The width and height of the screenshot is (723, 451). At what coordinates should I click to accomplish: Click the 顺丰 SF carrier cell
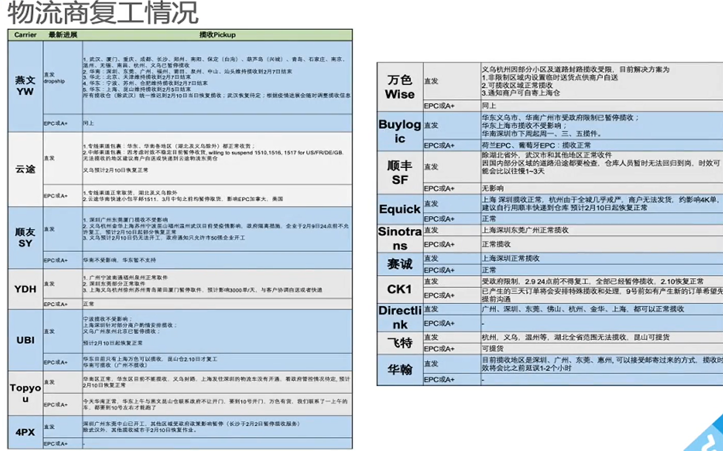pyautogui.click(x=400, y=172)
